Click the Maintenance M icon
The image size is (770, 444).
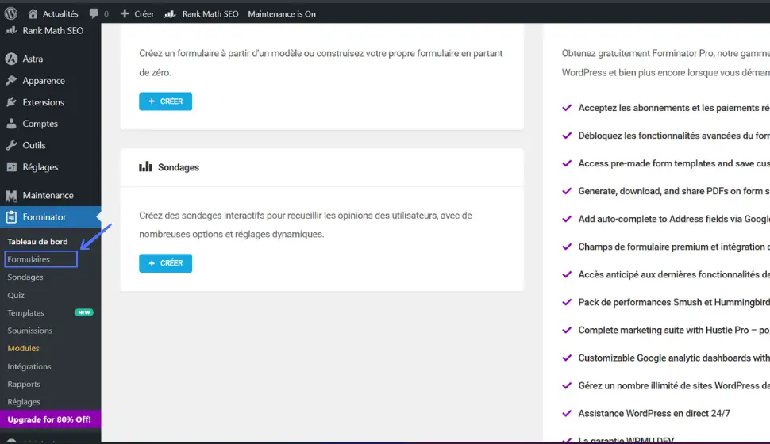coord(11,195)
